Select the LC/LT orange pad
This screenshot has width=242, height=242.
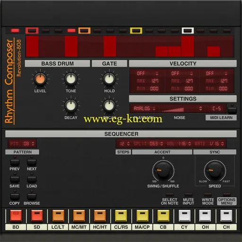coord(58,216)
